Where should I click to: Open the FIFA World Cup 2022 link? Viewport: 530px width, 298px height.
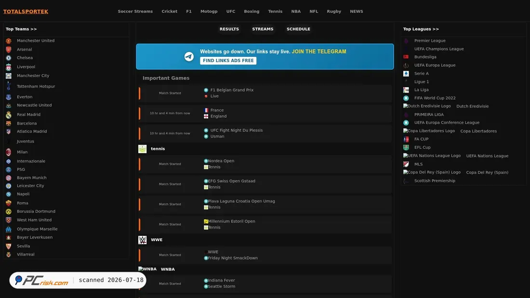click(x=435, y=98)
